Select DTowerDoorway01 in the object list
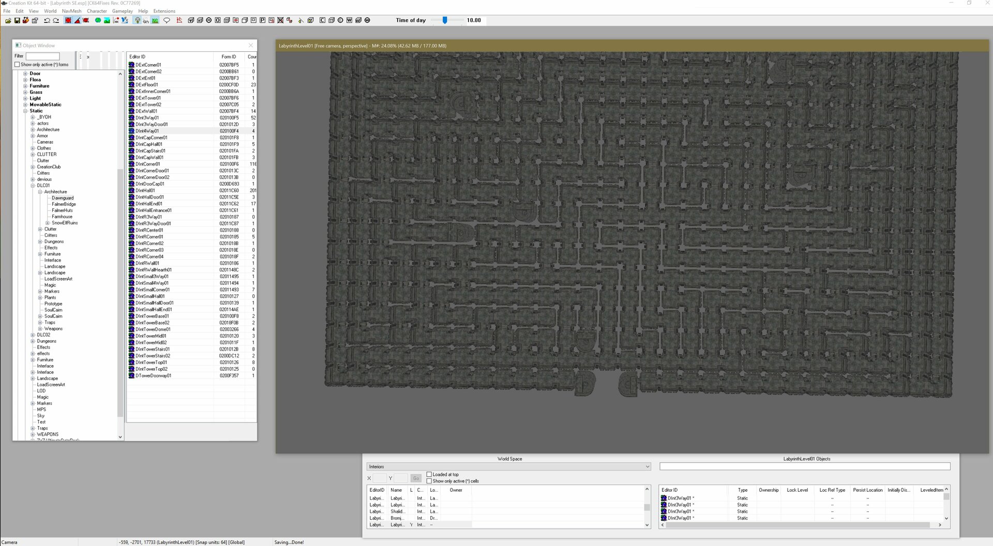 pyautogui.click(x=191, y=375)
